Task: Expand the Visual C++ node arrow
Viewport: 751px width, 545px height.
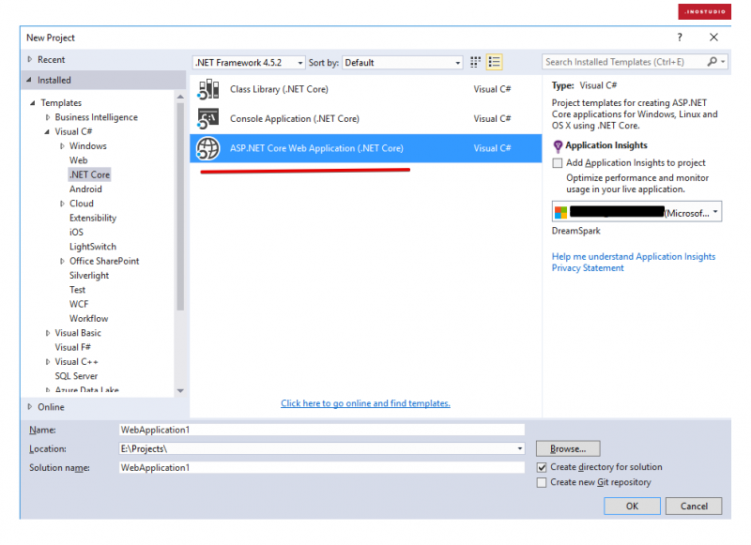Action: coord(48,362)
